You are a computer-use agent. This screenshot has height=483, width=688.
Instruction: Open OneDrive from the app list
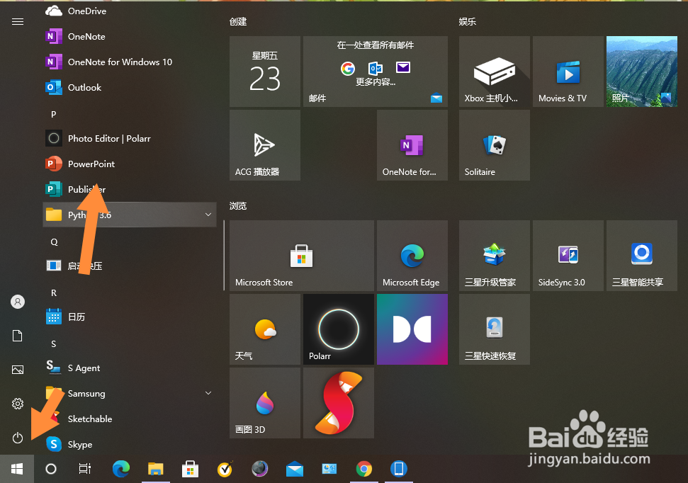(x=130, y=11)
